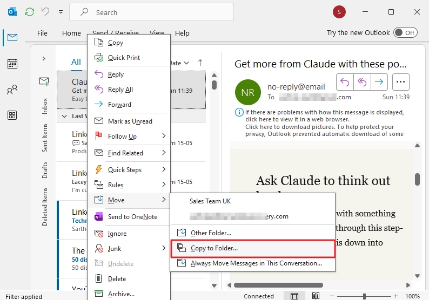Click the reading pane vertical scrollbar thumb
This screenshot has height=300, width=429.
coord(417,179)
